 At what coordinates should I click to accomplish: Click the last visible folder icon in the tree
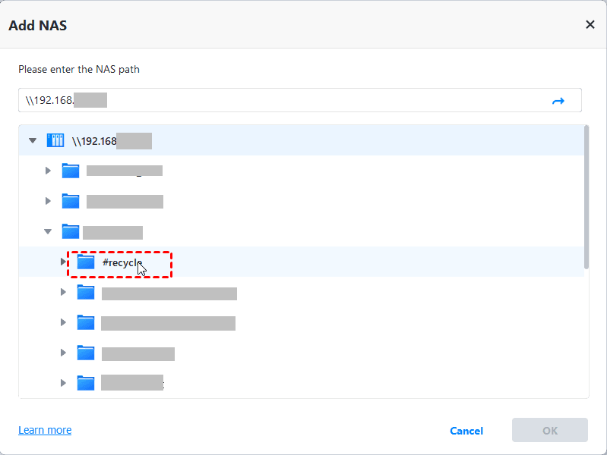[x=86, y=382]
